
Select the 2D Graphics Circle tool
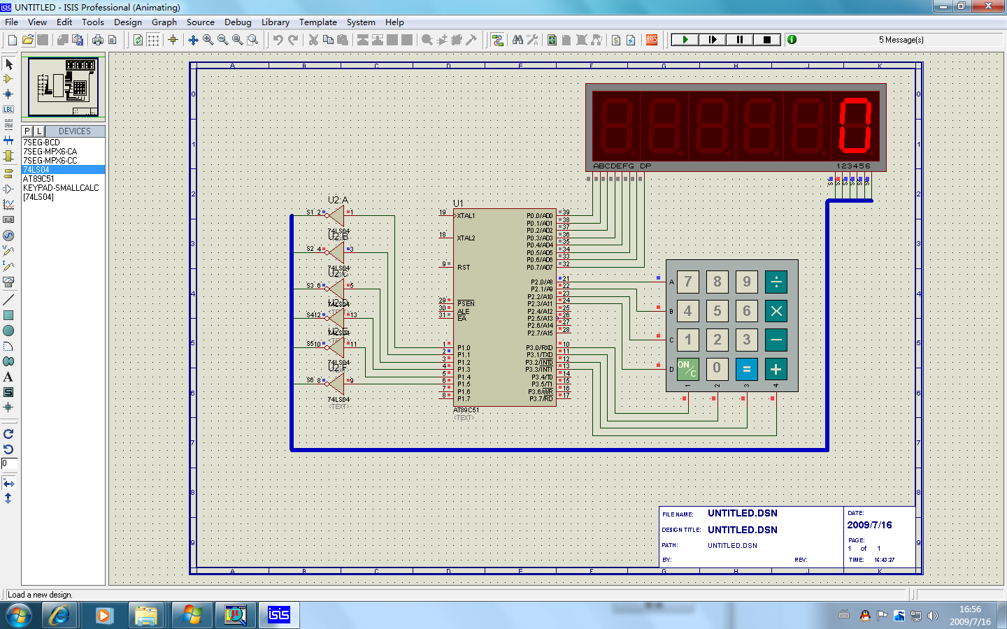(x=8, y=331)
